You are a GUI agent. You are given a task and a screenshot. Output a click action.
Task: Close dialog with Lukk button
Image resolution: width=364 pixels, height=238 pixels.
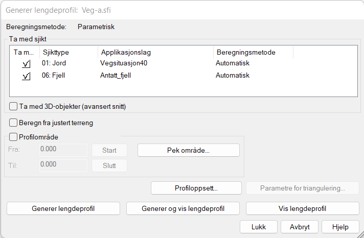258,226
